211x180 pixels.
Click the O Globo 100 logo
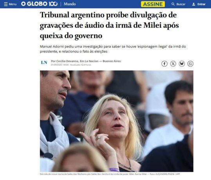click(x=39, y=4)
